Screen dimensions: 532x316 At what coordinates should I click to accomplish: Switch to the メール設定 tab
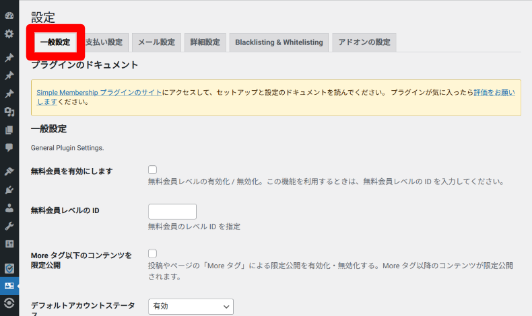pyautogui.click(x=156, y=42)
